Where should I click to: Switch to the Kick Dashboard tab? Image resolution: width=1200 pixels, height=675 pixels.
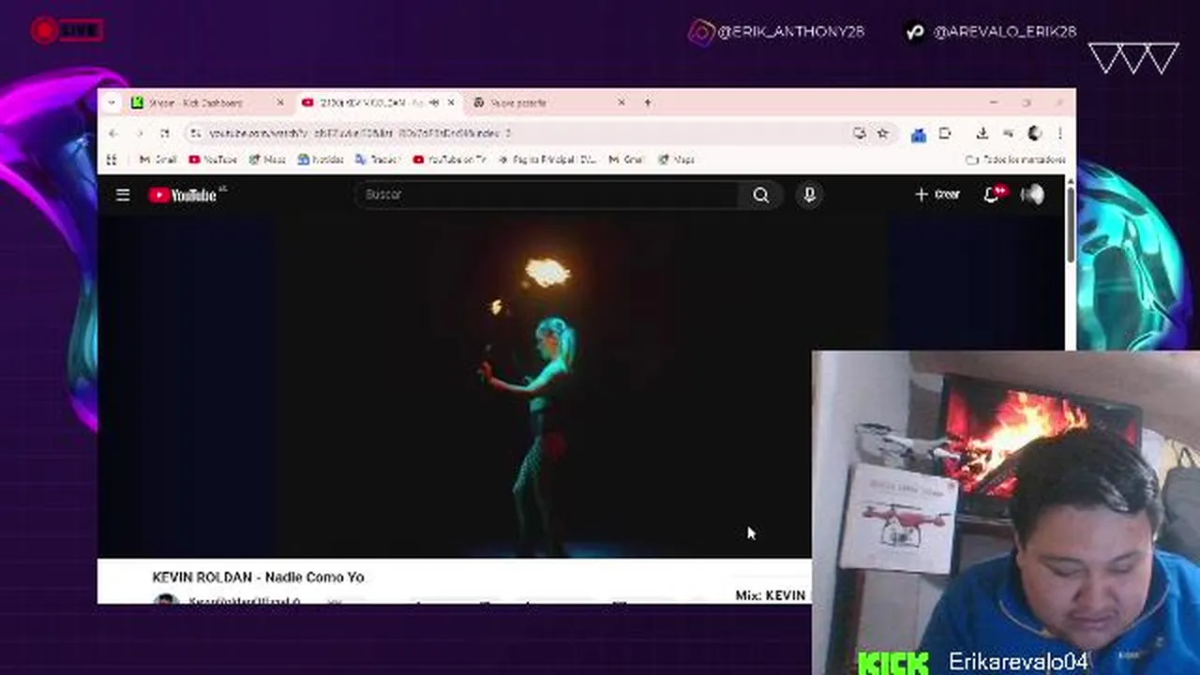pos(208,102)
